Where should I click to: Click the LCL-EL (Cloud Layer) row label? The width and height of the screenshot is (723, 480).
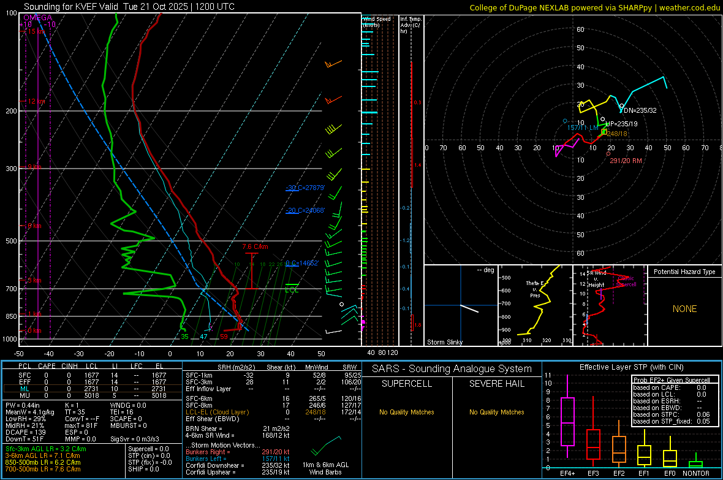217,412
